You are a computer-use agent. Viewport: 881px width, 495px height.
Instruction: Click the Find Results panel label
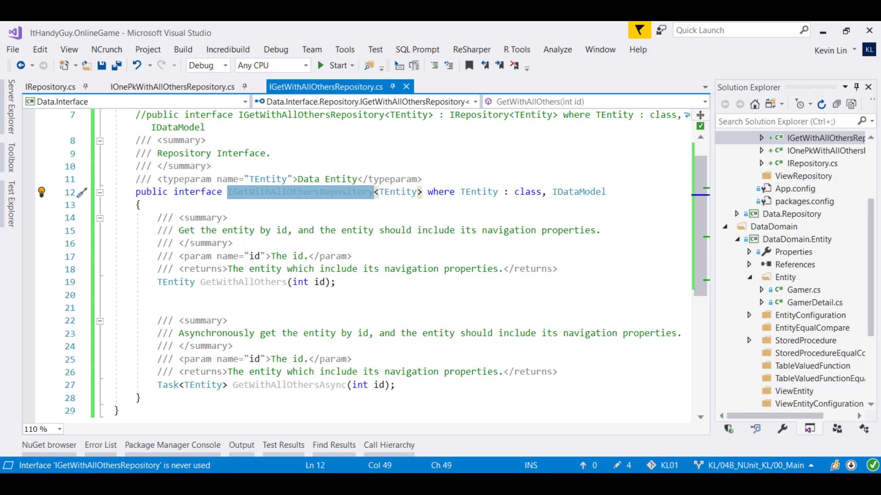pos(334,445)
